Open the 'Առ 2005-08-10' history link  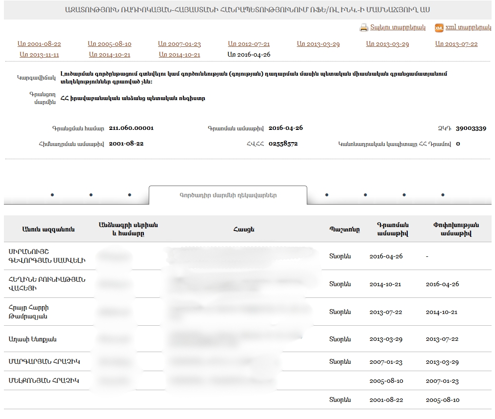point(109,44)
